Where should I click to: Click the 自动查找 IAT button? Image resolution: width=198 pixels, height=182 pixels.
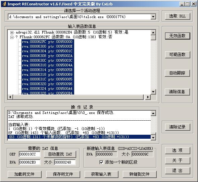tap(60, 154)
